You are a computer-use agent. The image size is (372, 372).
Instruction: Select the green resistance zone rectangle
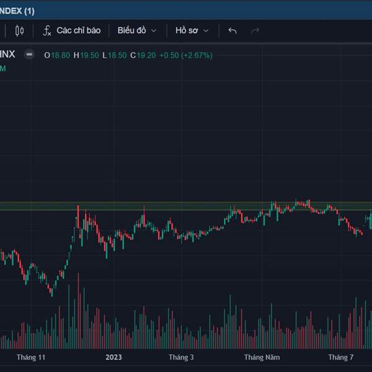coord(186,206)
